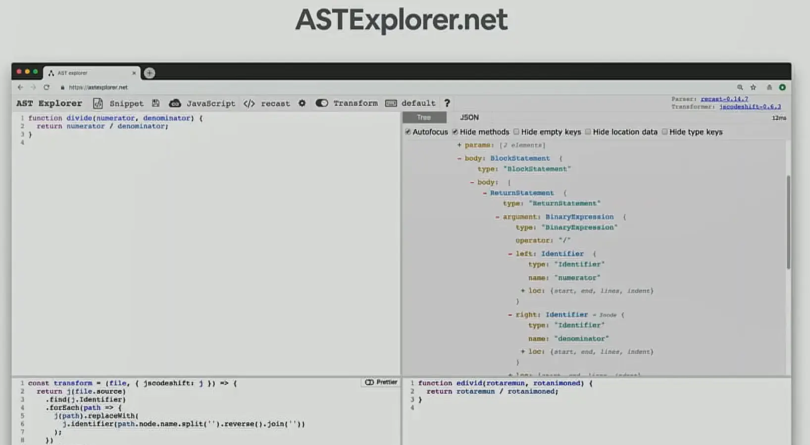The image size is (810, 445).
Task: Click the name "denominator" value
Action: click(581, 339)
